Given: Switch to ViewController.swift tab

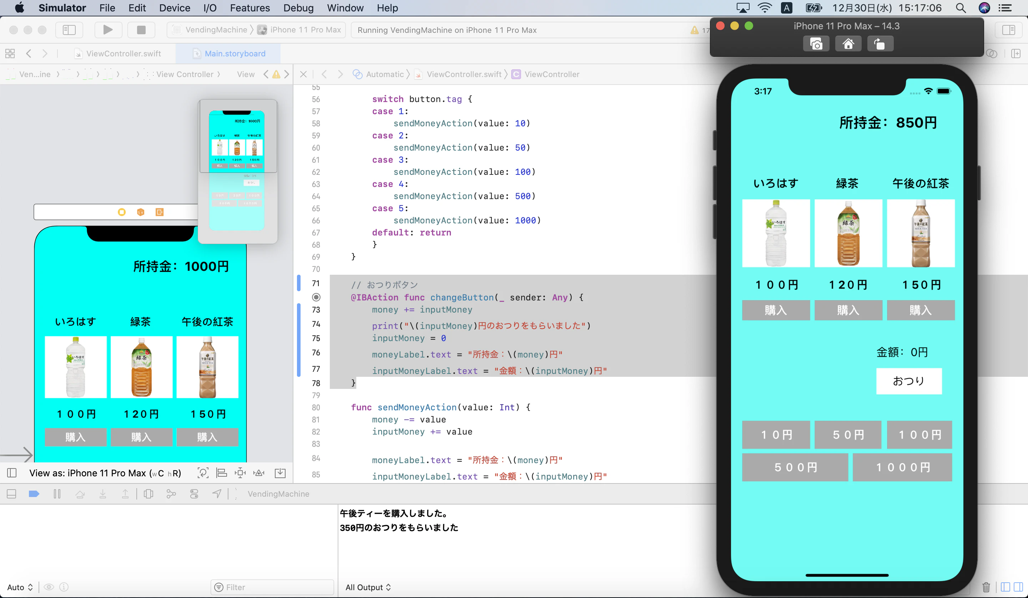Looking at the screenshot, I should tap(118, 54).
